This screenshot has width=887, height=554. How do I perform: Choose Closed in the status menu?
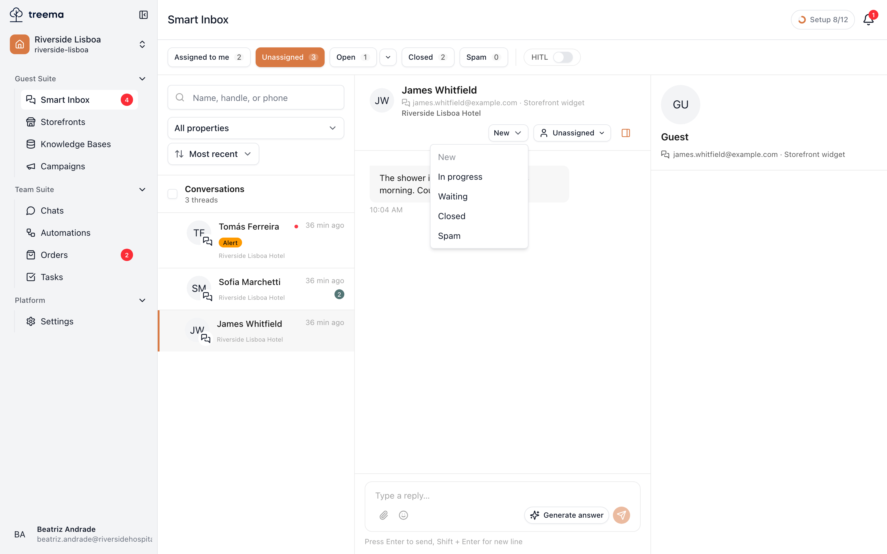tap(479, 216)
